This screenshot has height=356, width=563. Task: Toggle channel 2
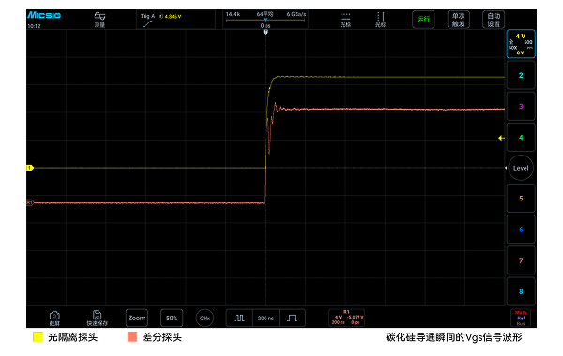(521, 75)
